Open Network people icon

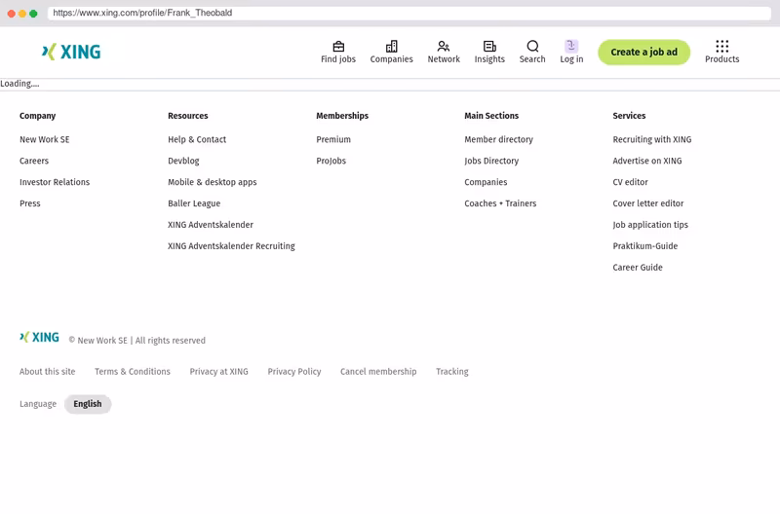[444, 46]
